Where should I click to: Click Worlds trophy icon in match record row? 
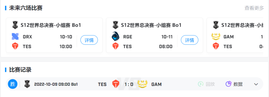pyautogui.click(x=27, y=84)
